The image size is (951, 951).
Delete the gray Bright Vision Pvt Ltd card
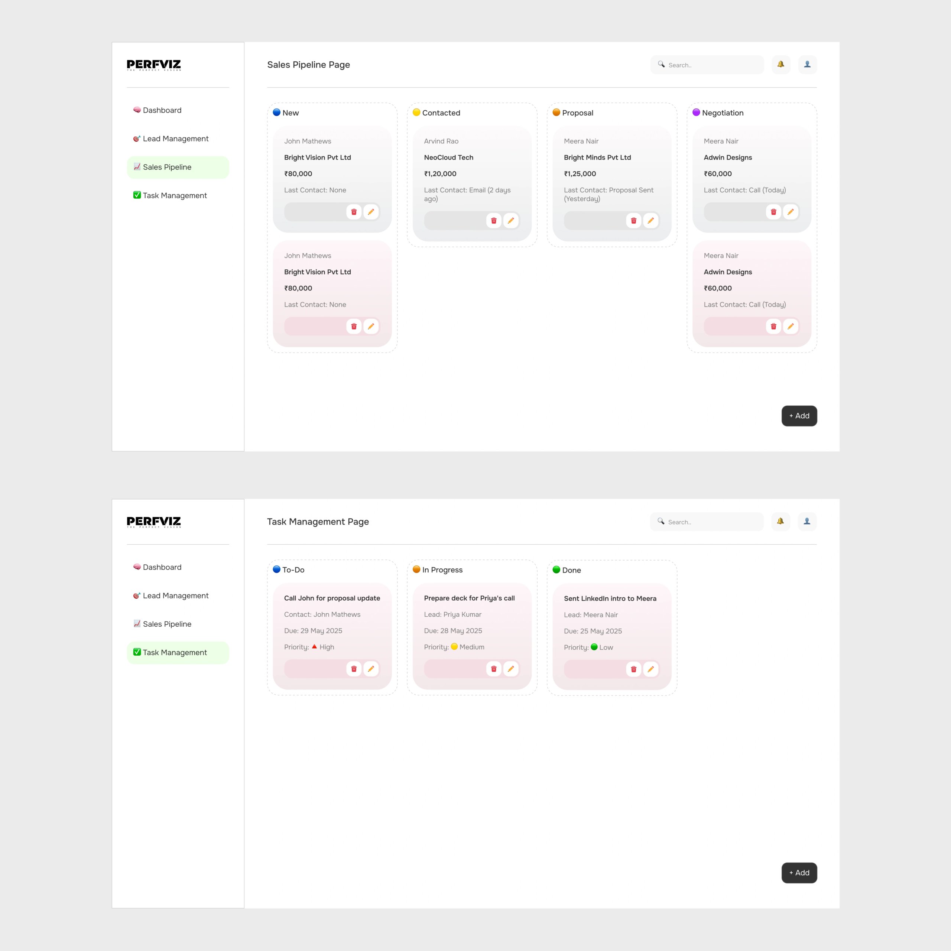[x=353, y=212]
